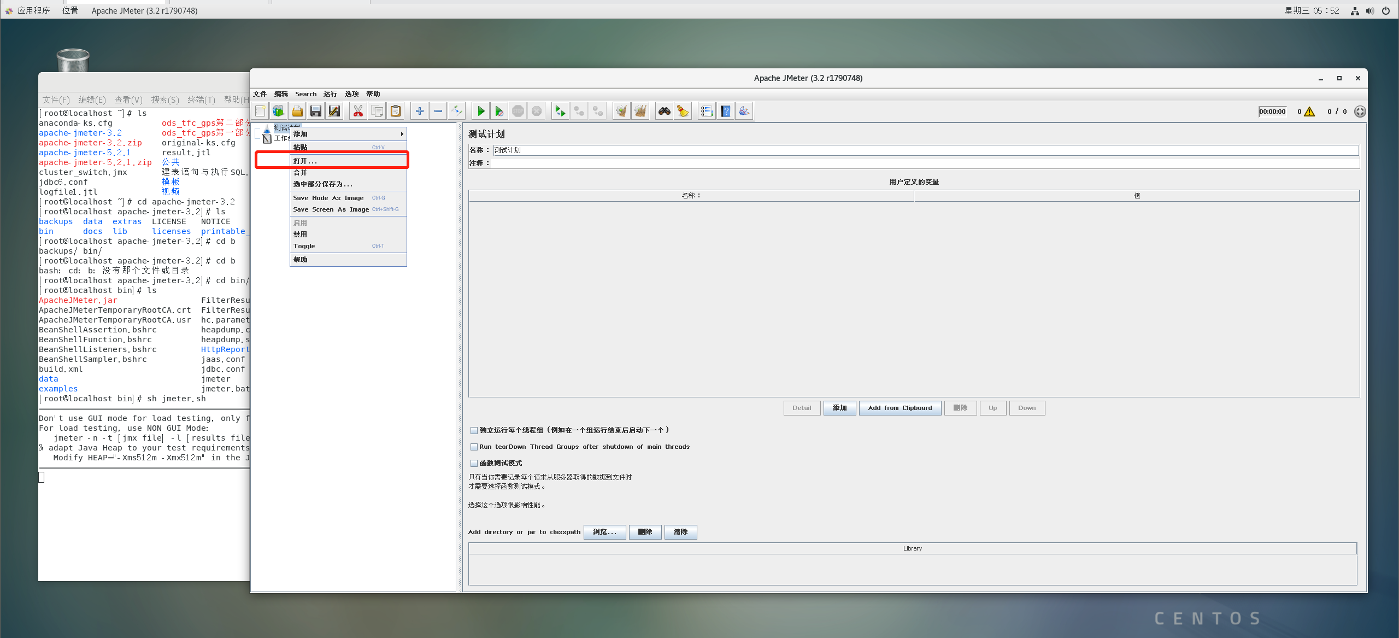
Task: Open the Function Helper list icon
Action: point(707,112)
